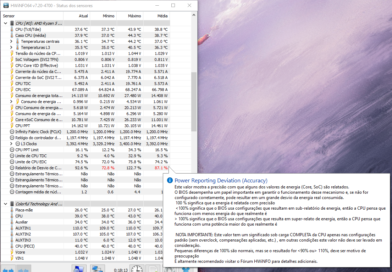Open the network remote monitoring icon

point(97,269)
